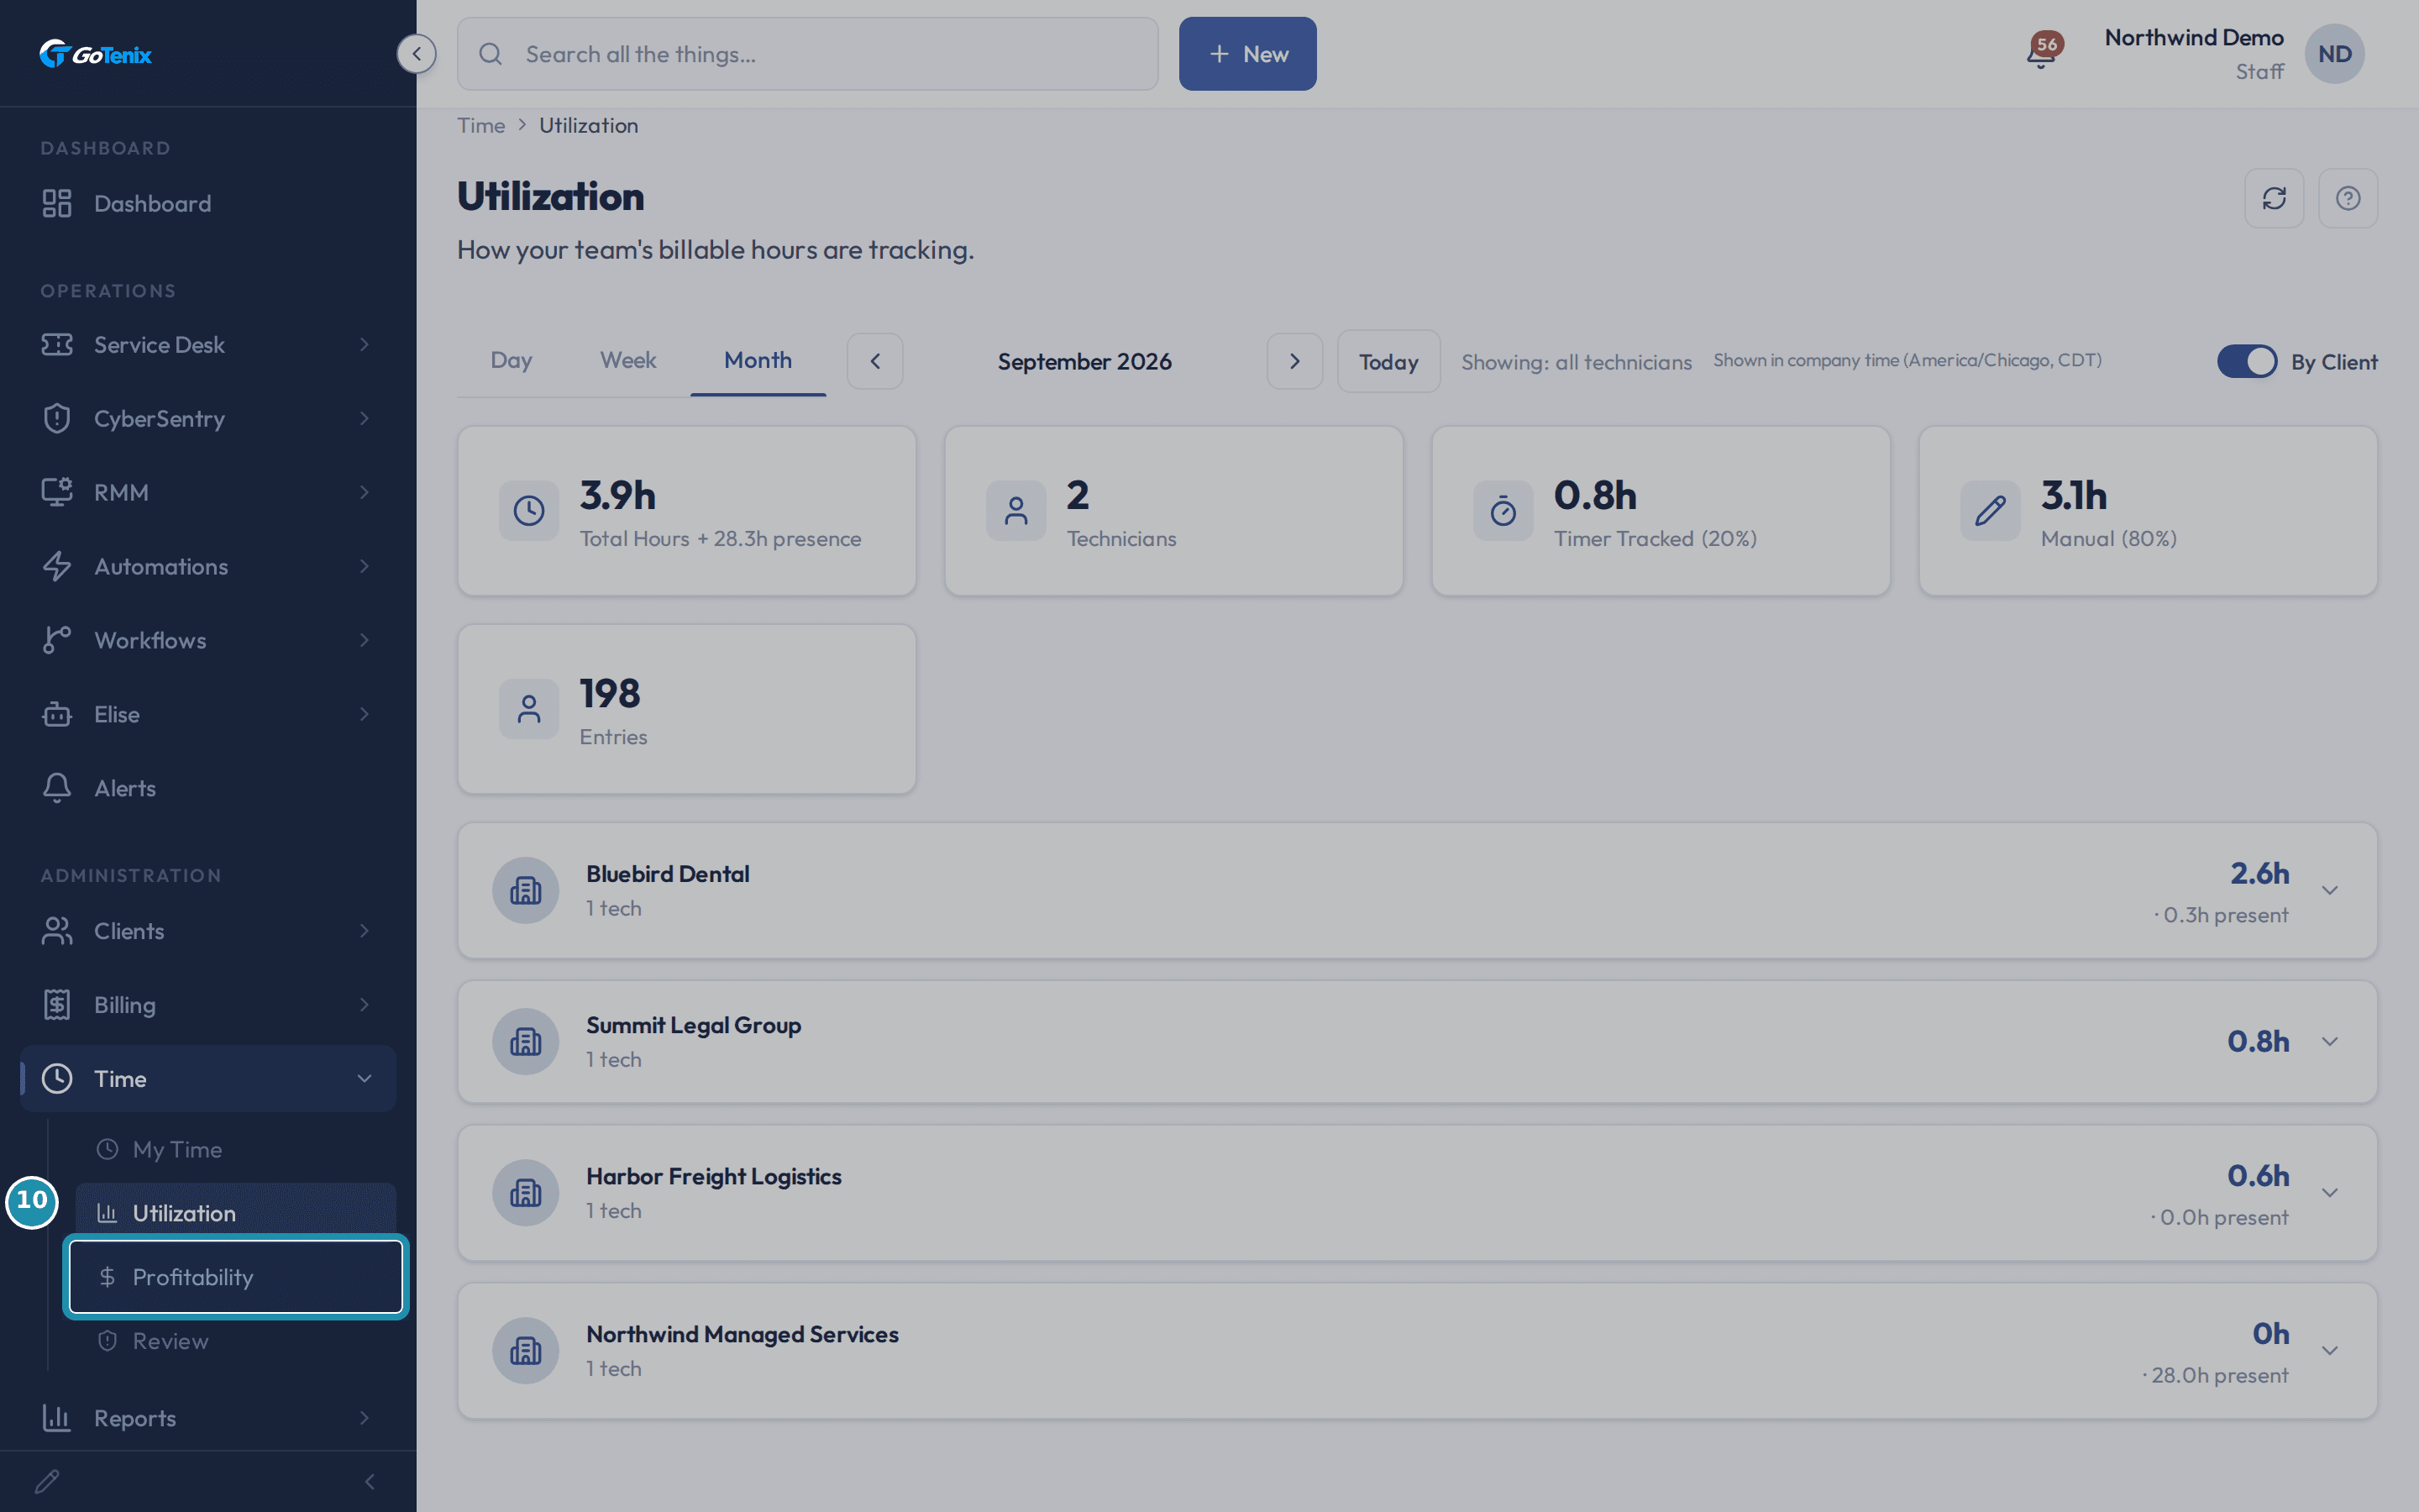Click the 198 Entries card
This screenshot has height=1512, width=2419.
click(x=687, y=709)
